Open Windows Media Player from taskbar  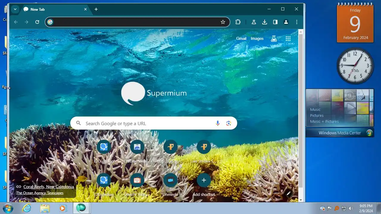click(x=63, y=208)
